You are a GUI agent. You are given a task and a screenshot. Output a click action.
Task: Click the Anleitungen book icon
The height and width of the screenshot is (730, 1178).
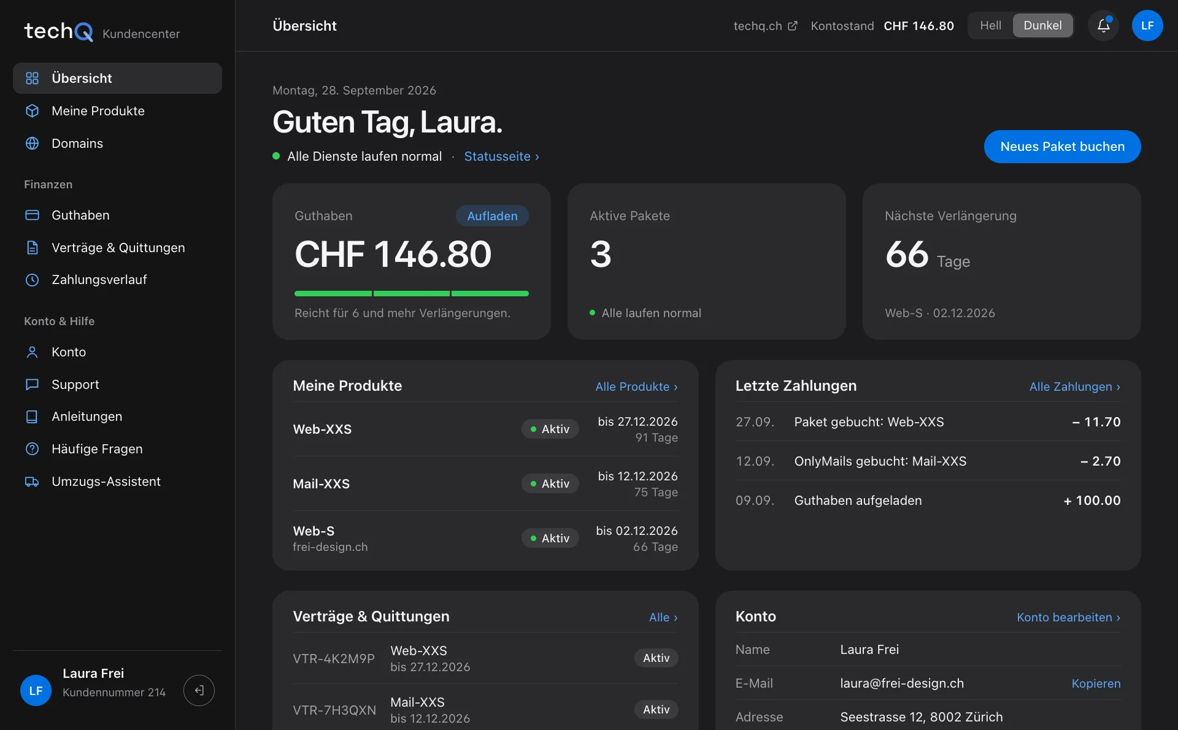tap(32, 417)
